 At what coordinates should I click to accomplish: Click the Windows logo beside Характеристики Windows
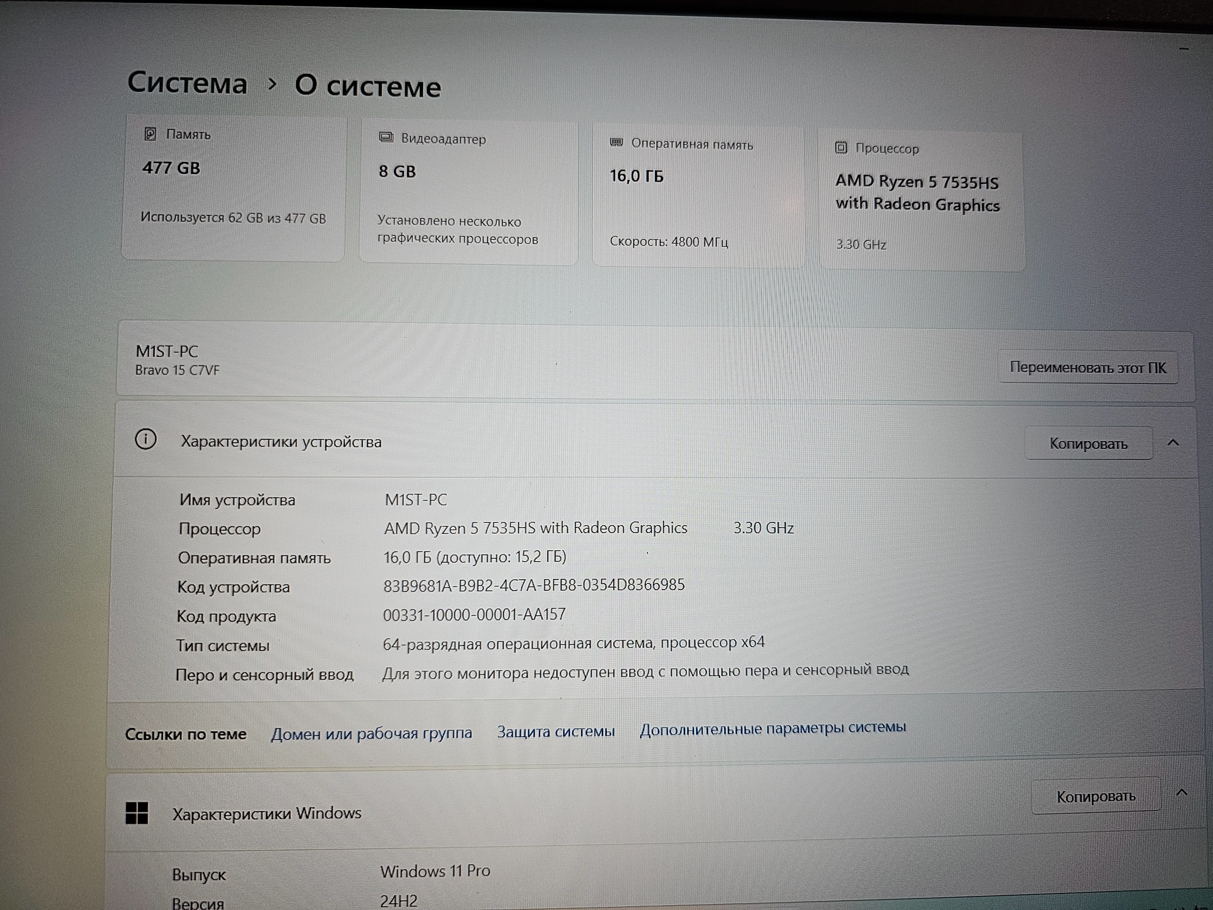tap(136, 813)
